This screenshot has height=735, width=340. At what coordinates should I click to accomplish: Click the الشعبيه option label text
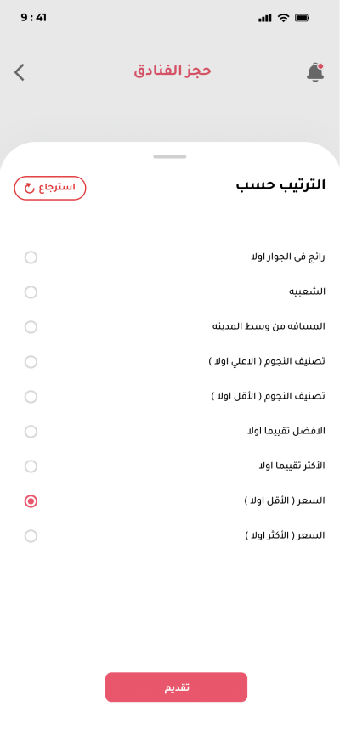[308, 291]
